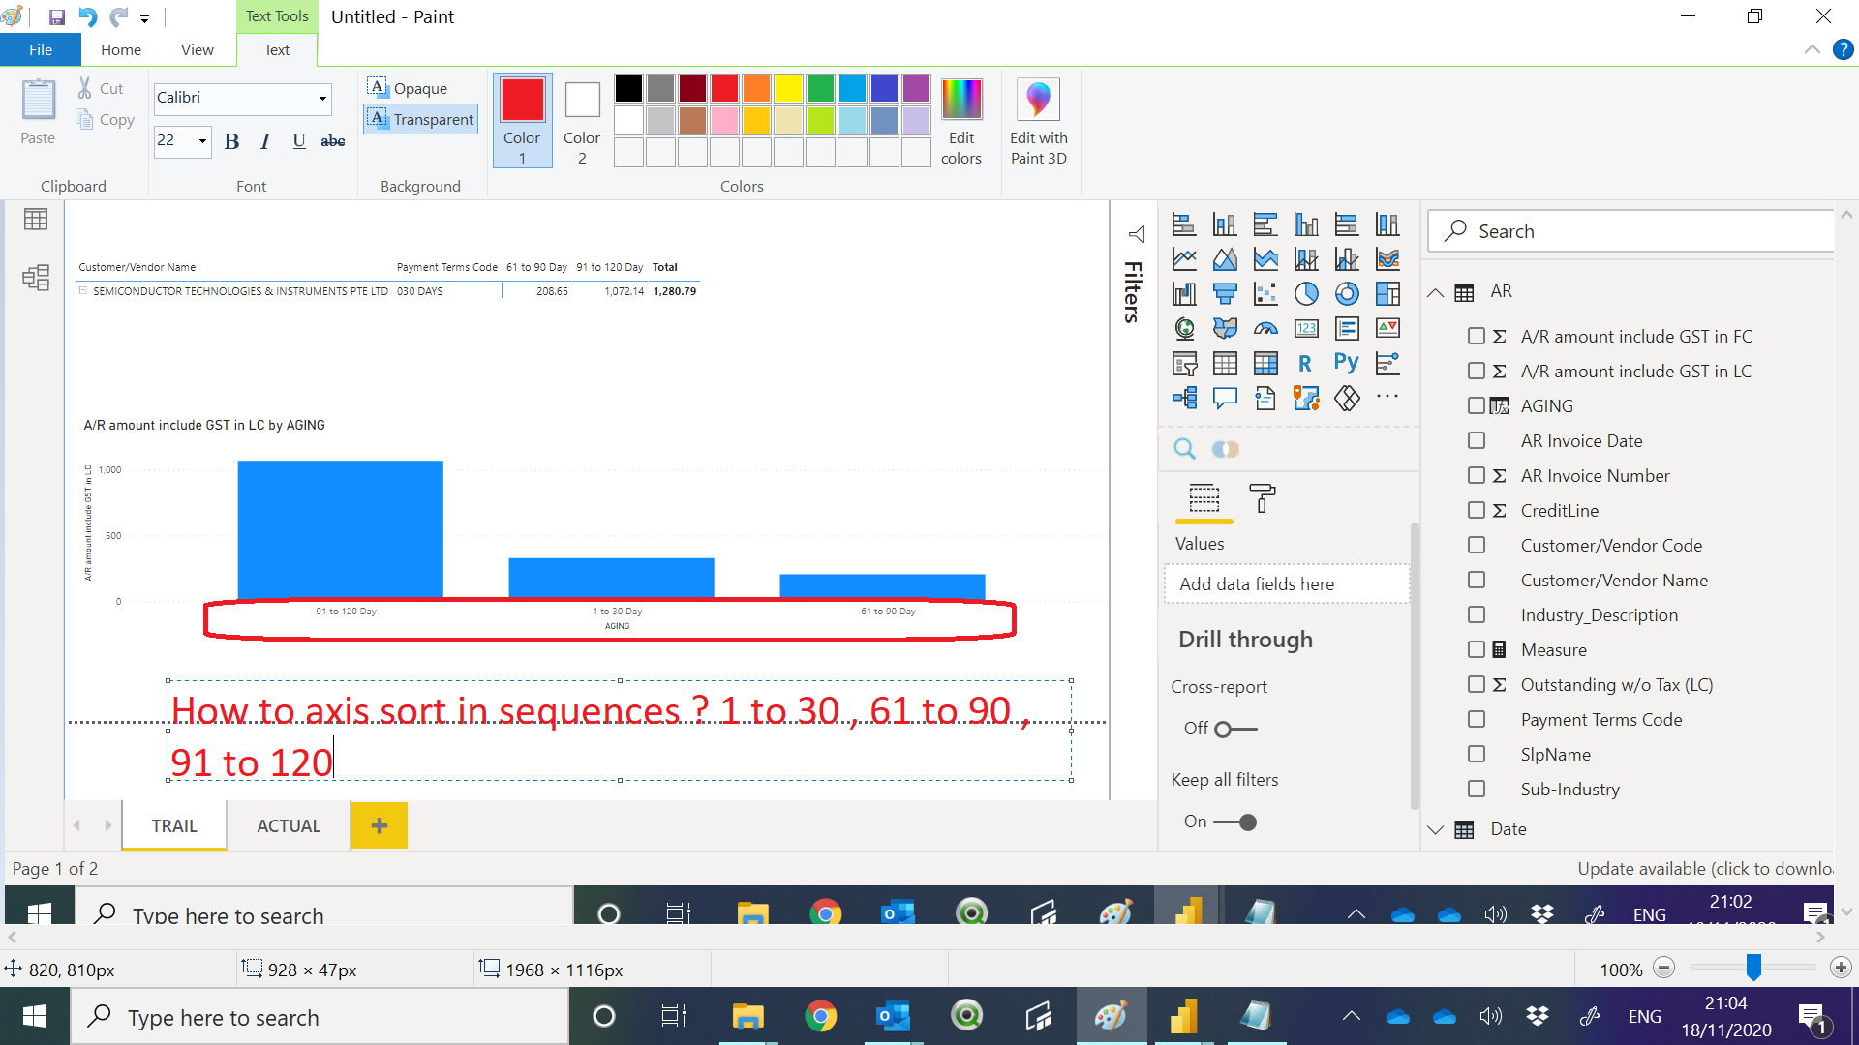Check Customer/Vendor Name field checkbox
Viewport: 1859px width, 1045px height.
pos(1476,580)
